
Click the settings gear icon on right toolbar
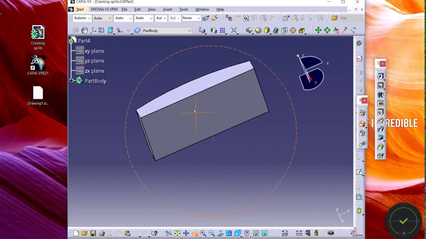pyautogui.click(x=359, y=43)
